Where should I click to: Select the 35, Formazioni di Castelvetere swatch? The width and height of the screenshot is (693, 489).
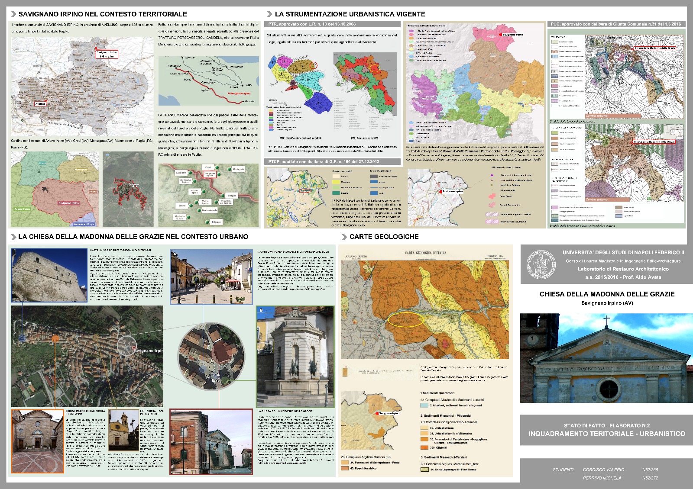pos(424,439)
